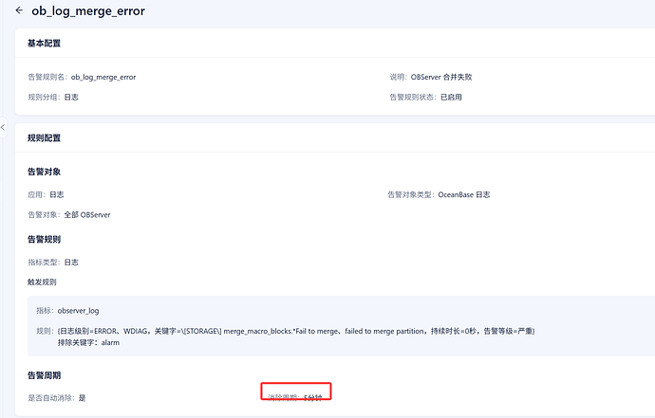This screenshot has height=418, width=655.
Task: Click the 规则配置 section header
Action: tap(45, 137)
